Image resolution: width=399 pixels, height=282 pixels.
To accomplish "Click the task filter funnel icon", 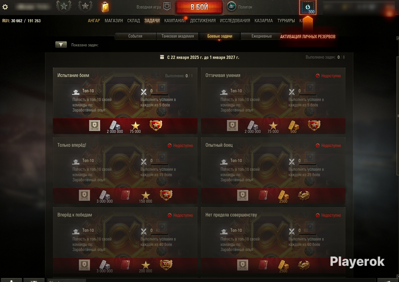I will [x=61, y=44].
